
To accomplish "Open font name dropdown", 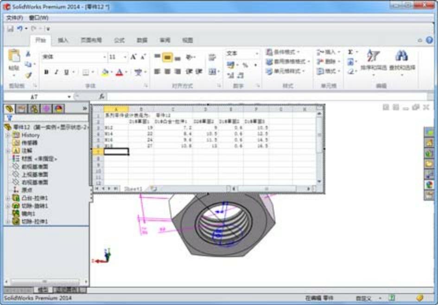I will coord(104,57).
